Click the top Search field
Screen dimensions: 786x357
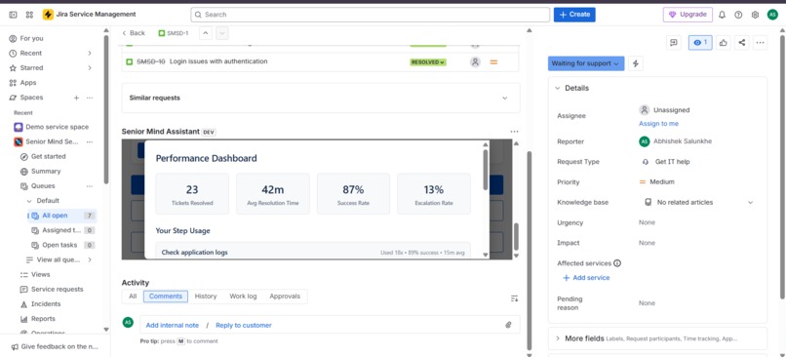pyautogui.click(x=370, y=15)
